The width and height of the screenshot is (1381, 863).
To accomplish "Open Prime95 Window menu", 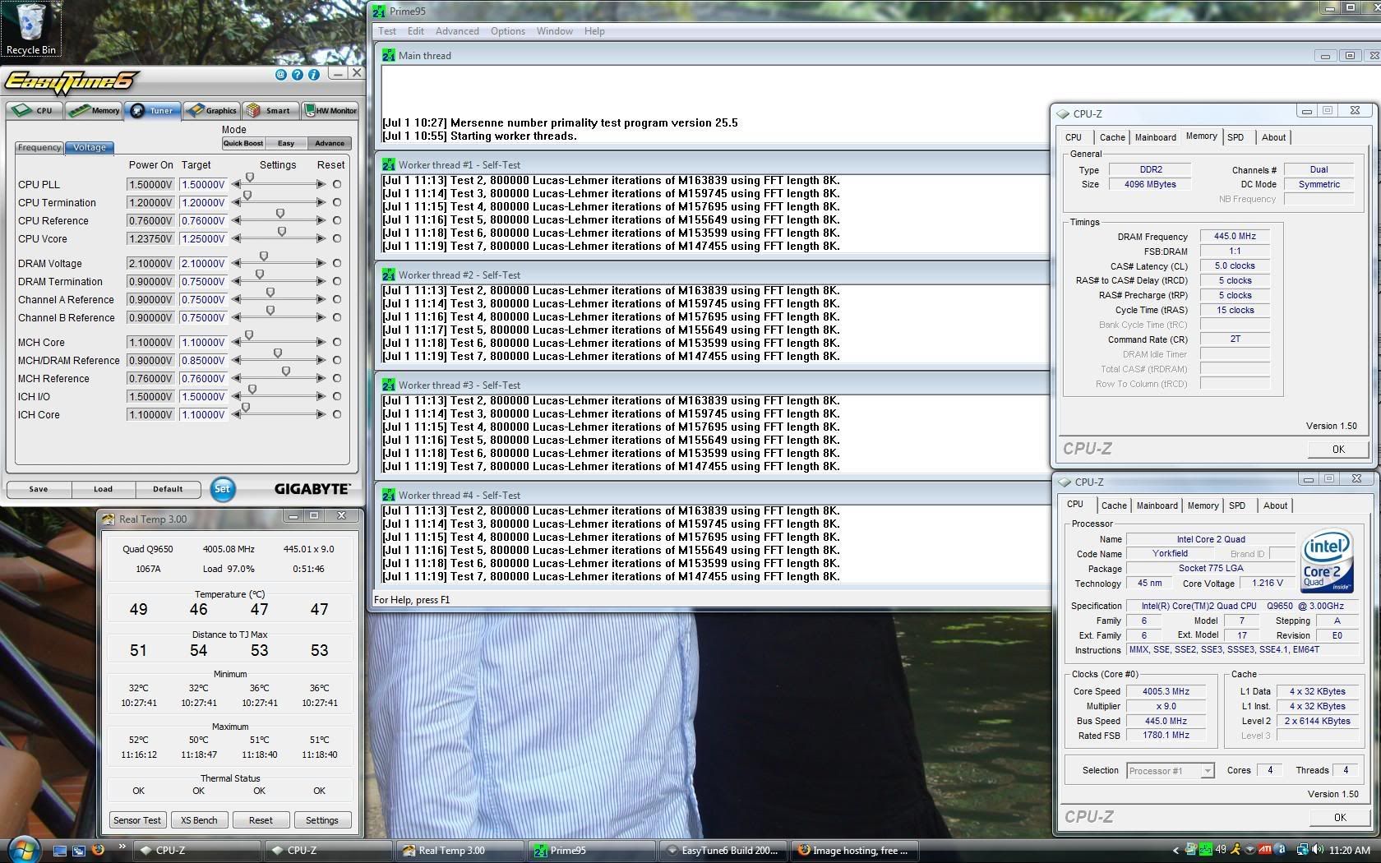I will (x=555, y=31).
